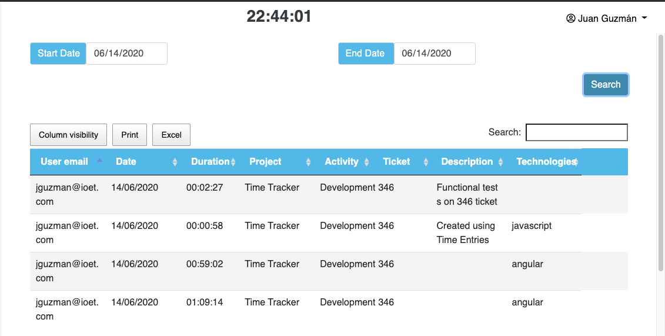665x336 pixels.
Task: Click the blue Search button
Action: (x=606, y=84)
